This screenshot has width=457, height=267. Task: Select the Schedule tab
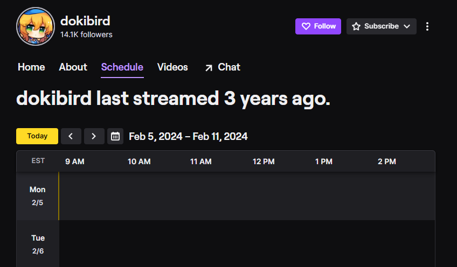[x=122, y=67]
